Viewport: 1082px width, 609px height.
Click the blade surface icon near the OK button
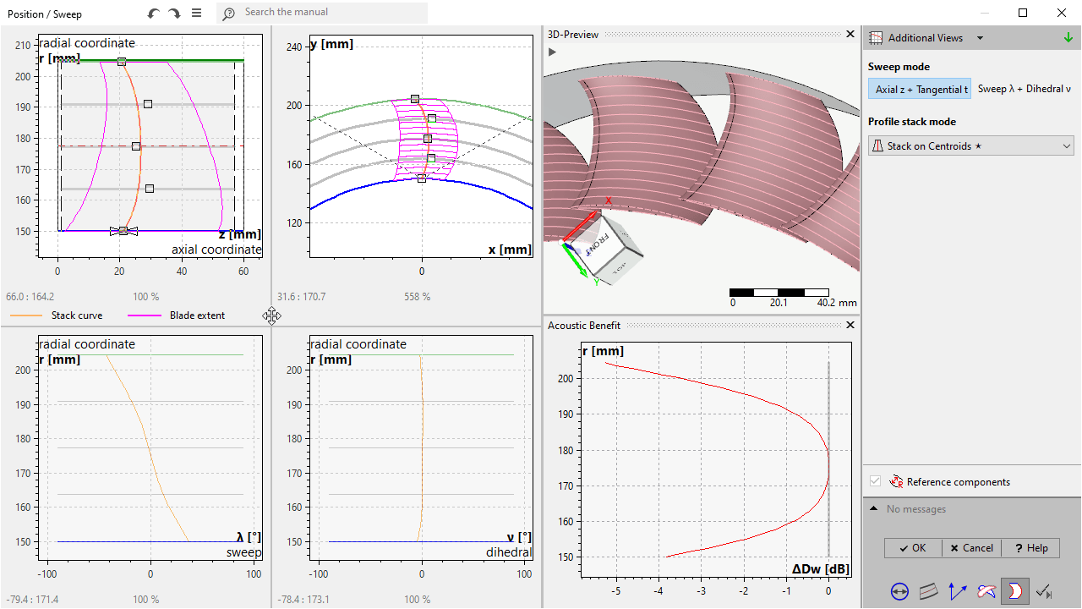[928, 591]
